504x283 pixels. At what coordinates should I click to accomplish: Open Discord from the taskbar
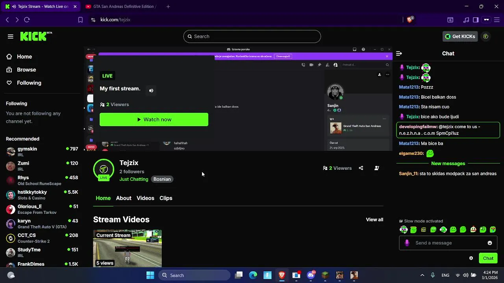[x=311, y=275]
